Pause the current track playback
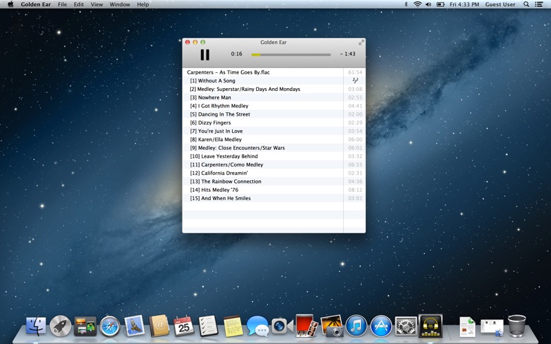The width and height of the screenshot is (551, 344). [205, 55]
